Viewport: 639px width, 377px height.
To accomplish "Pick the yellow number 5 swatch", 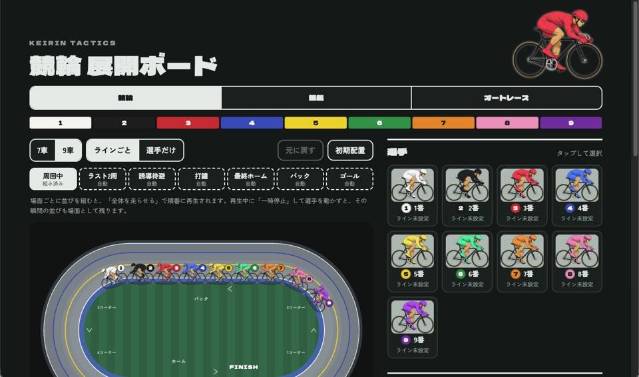I will (316, 123).
